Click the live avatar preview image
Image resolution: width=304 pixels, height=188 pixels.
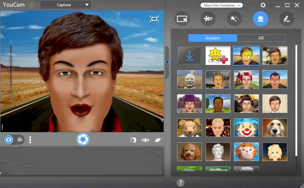coord(82,71)
